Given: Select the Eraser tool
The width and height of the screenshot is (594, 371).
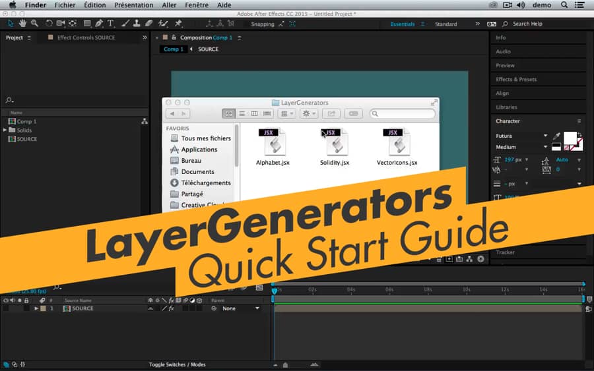Looking at the screenshot, I should 149,24.
